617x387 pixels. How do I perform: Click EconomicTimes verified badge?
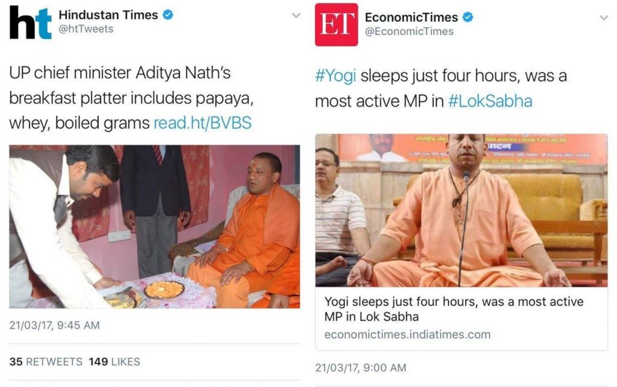(468, 17)
